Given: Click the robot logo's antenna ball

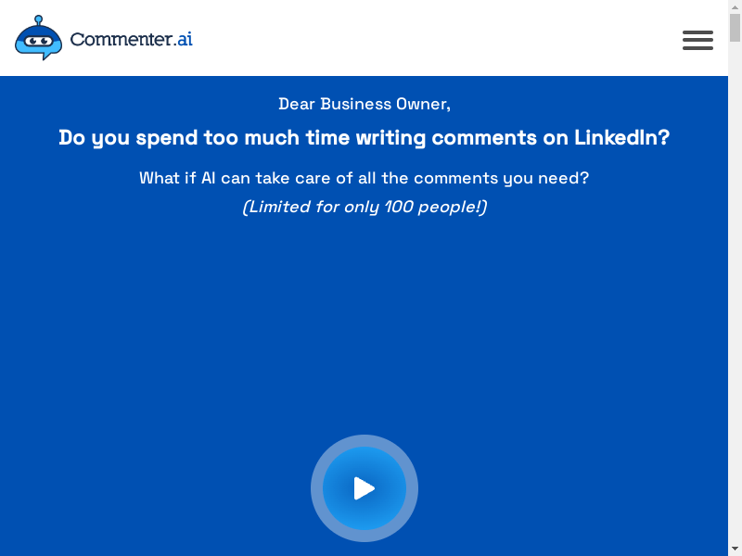Looking at the screenshot, I should pos(38,19).
